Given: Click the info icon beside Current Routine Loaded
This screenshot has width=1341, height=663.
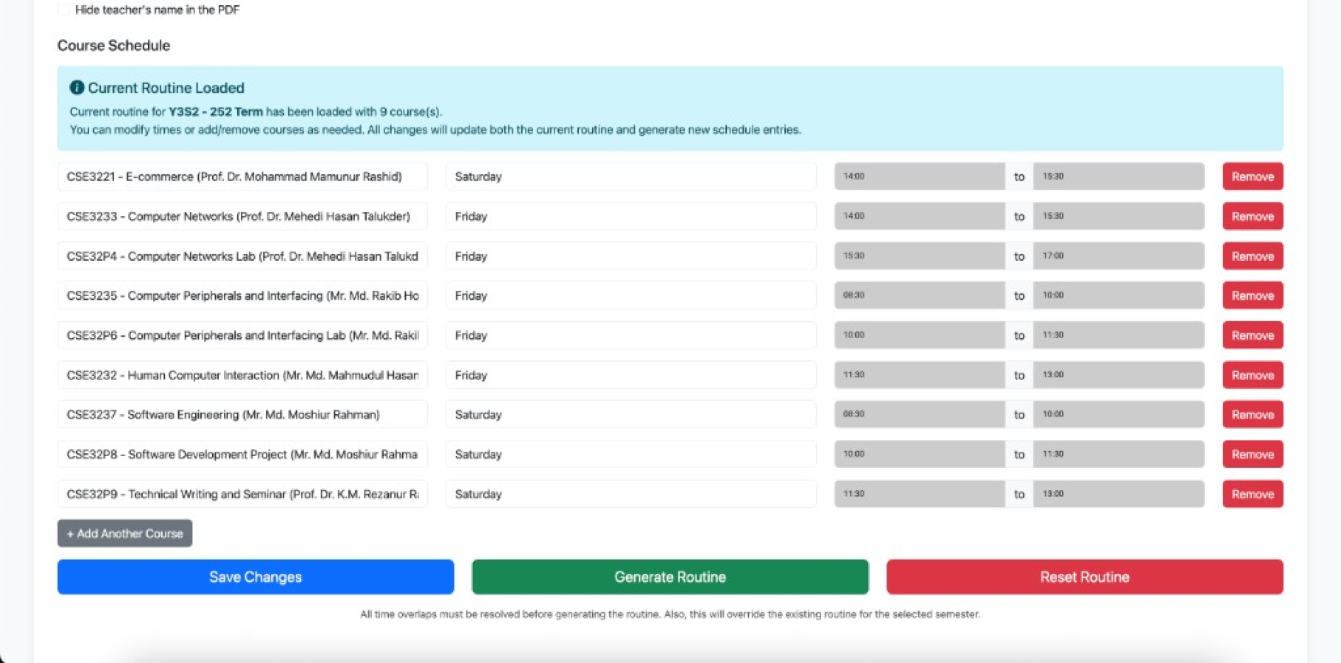Looking at the screenshot, I should pyautogui.click(x=77, y=88).
